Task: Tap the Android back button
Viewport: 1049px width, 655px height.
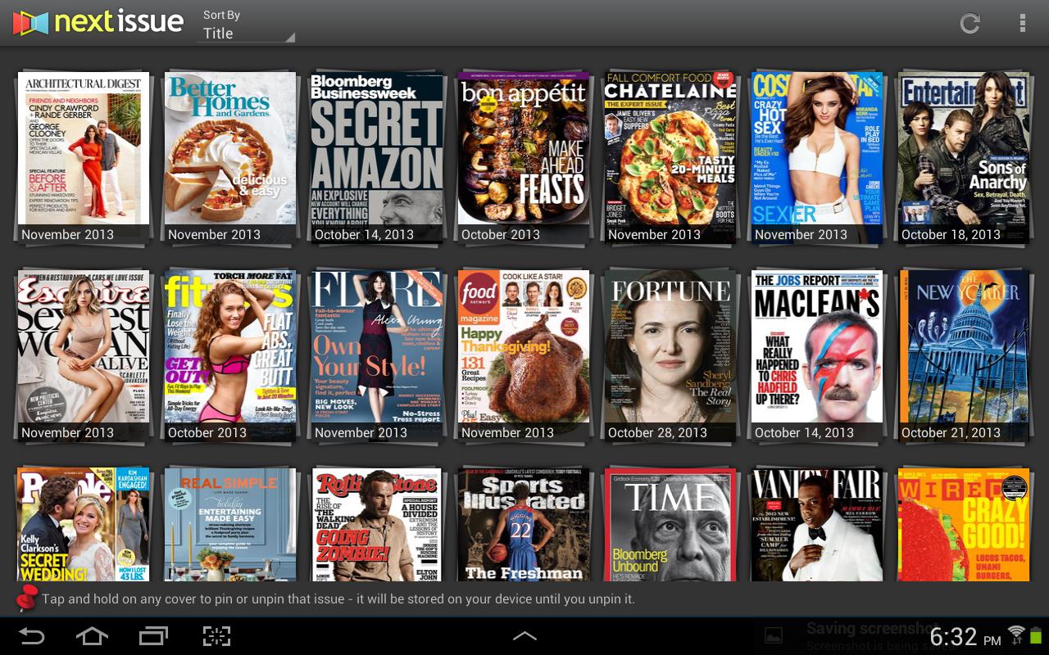Action: click(32, 636)
